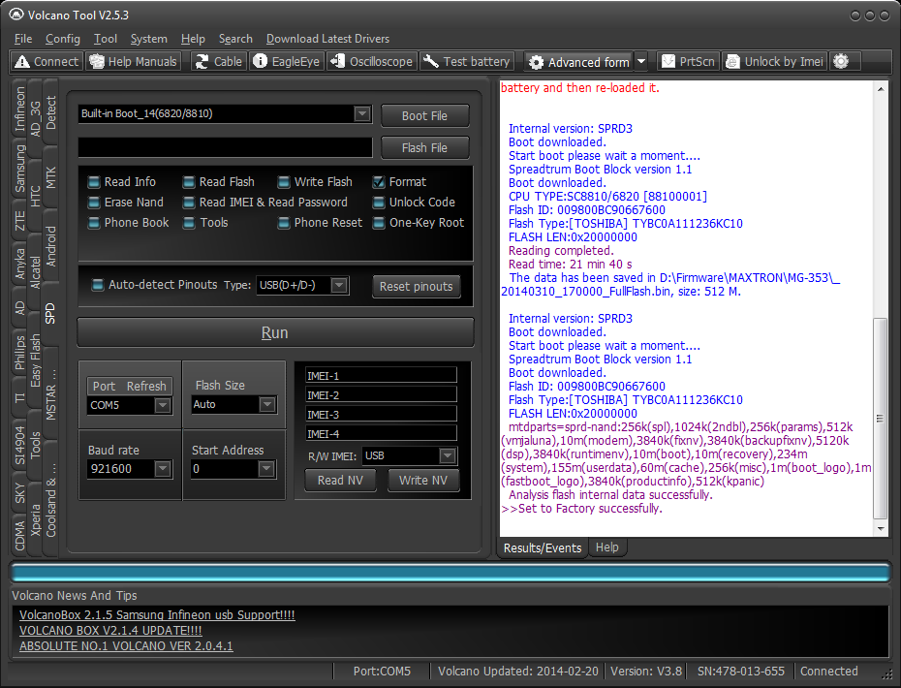Open the System menu
The height and width of the screenshot is (688, 901).
click(149, 39)
